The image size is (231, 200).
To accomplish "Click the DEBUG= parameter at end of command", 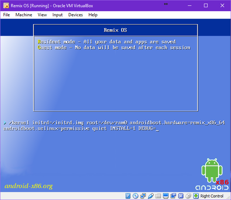I will click(147, 128).
